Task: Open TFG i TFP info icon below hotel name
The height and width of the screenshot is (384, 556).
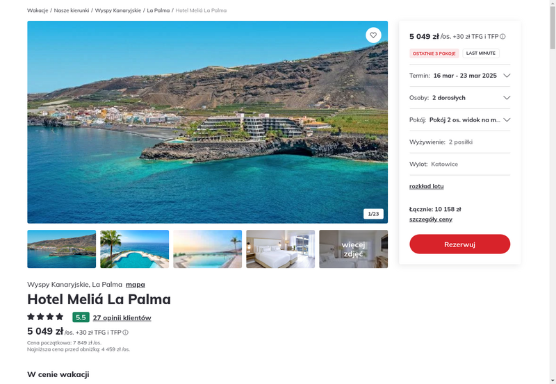Action: coord(126,333)
